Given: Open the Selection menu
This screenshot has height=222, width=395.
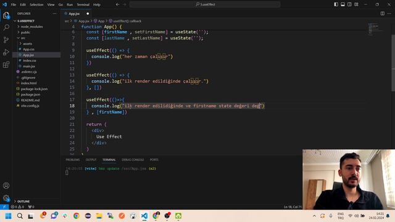Looking at the screenshot, I should [x=36, y=4].
